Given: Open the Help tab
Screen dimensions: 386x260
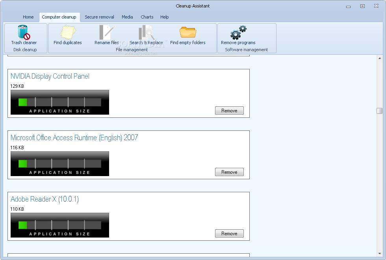Looking at the screenshot, I should (x=165, y=17).
